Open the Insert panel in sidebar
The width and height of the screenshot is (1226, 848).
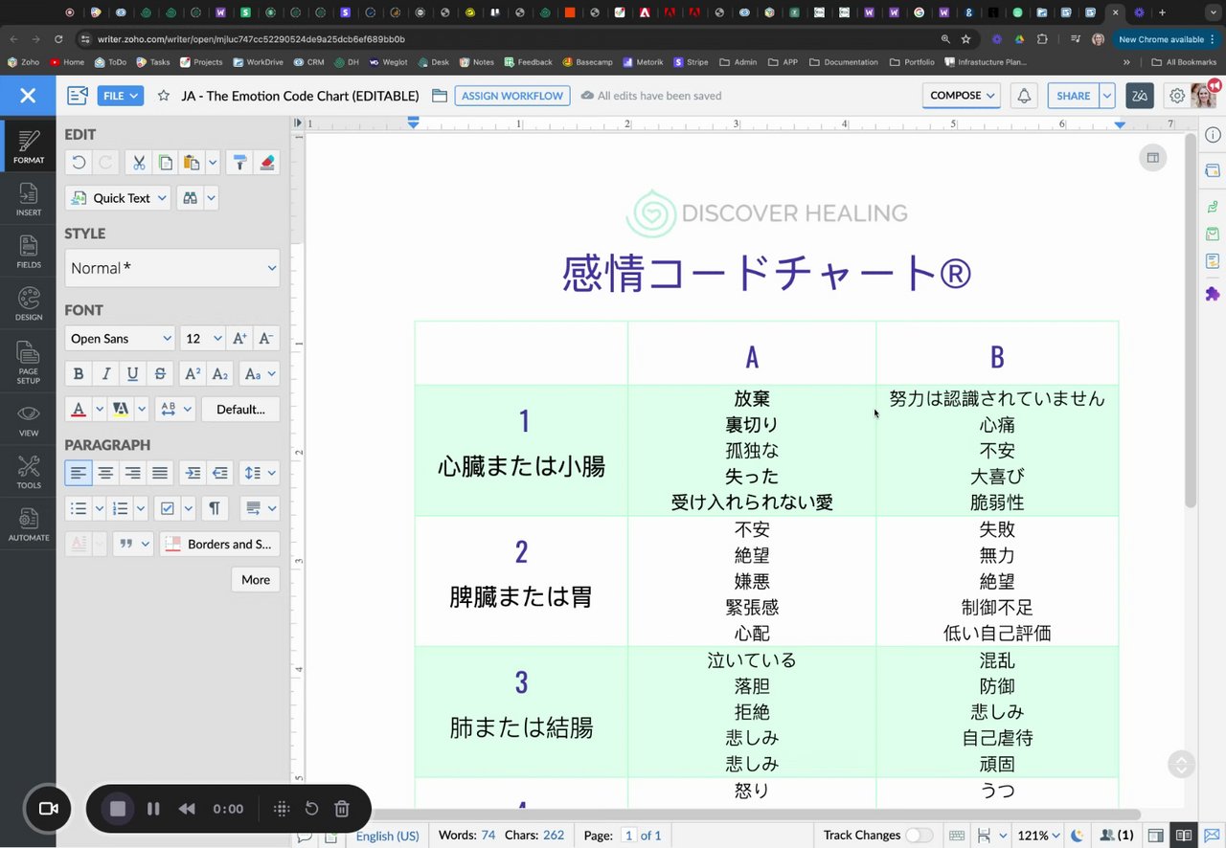28,199
